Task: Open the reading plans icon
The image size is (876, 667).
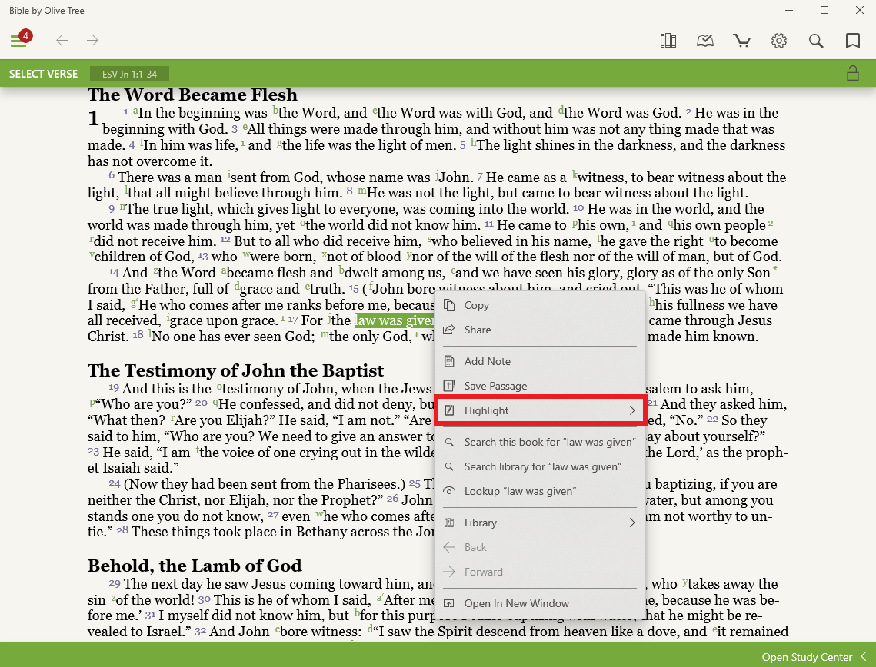Action: [x=704, y=41]
